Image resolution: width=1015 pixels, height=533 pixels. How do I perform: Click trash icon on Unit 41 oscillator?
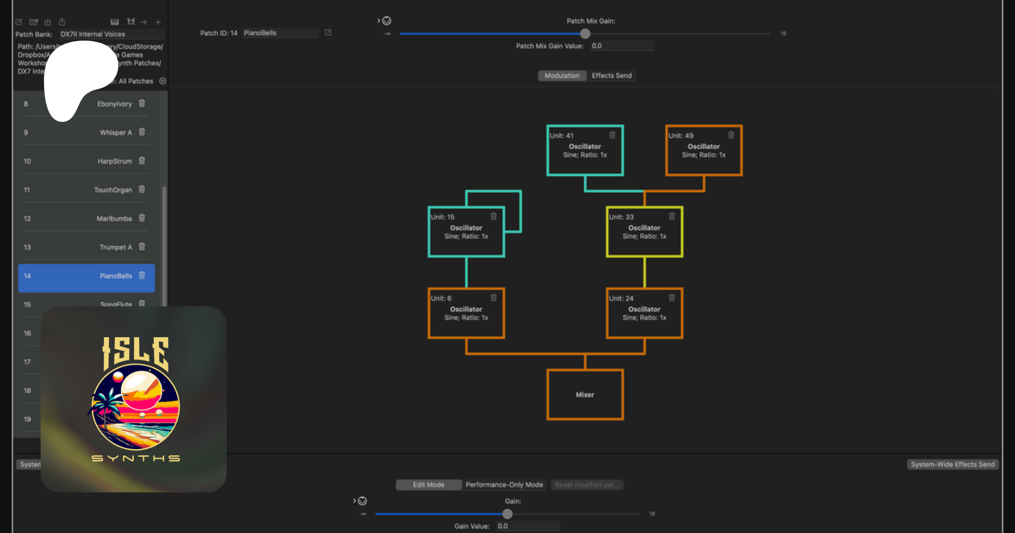[612, 135]
